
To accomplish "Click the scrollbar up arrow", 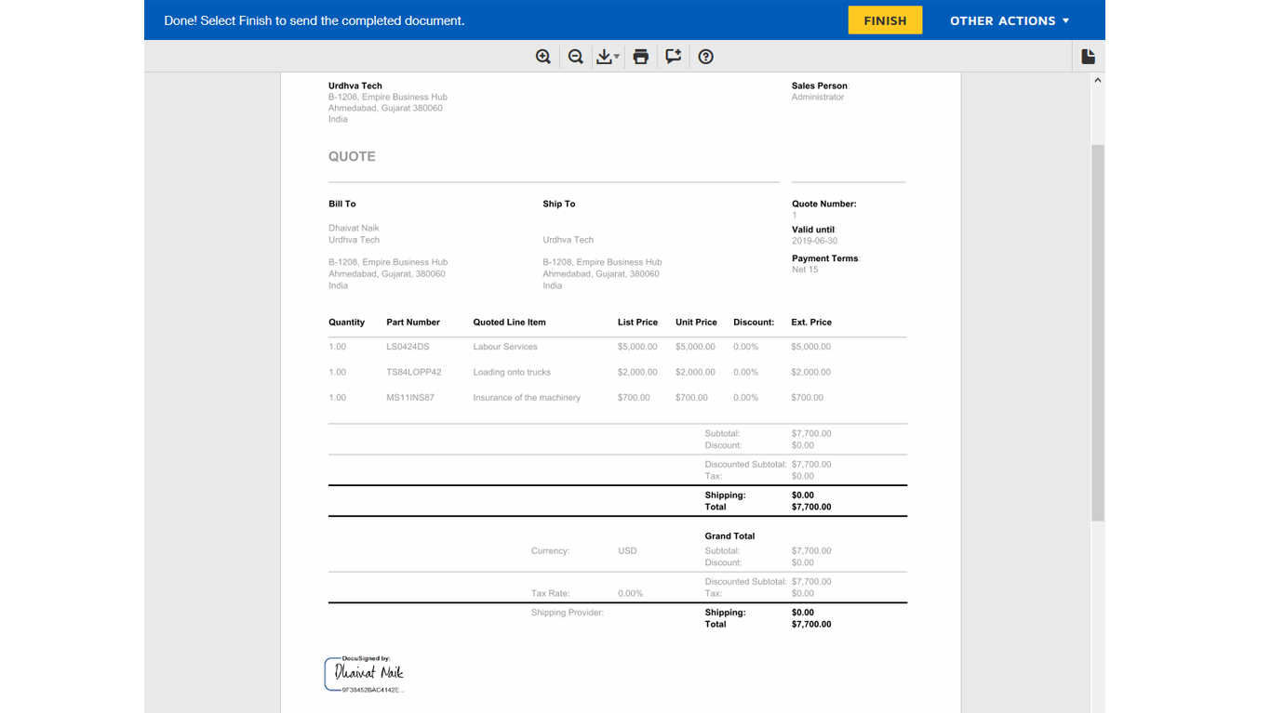I will (1098, 81).
